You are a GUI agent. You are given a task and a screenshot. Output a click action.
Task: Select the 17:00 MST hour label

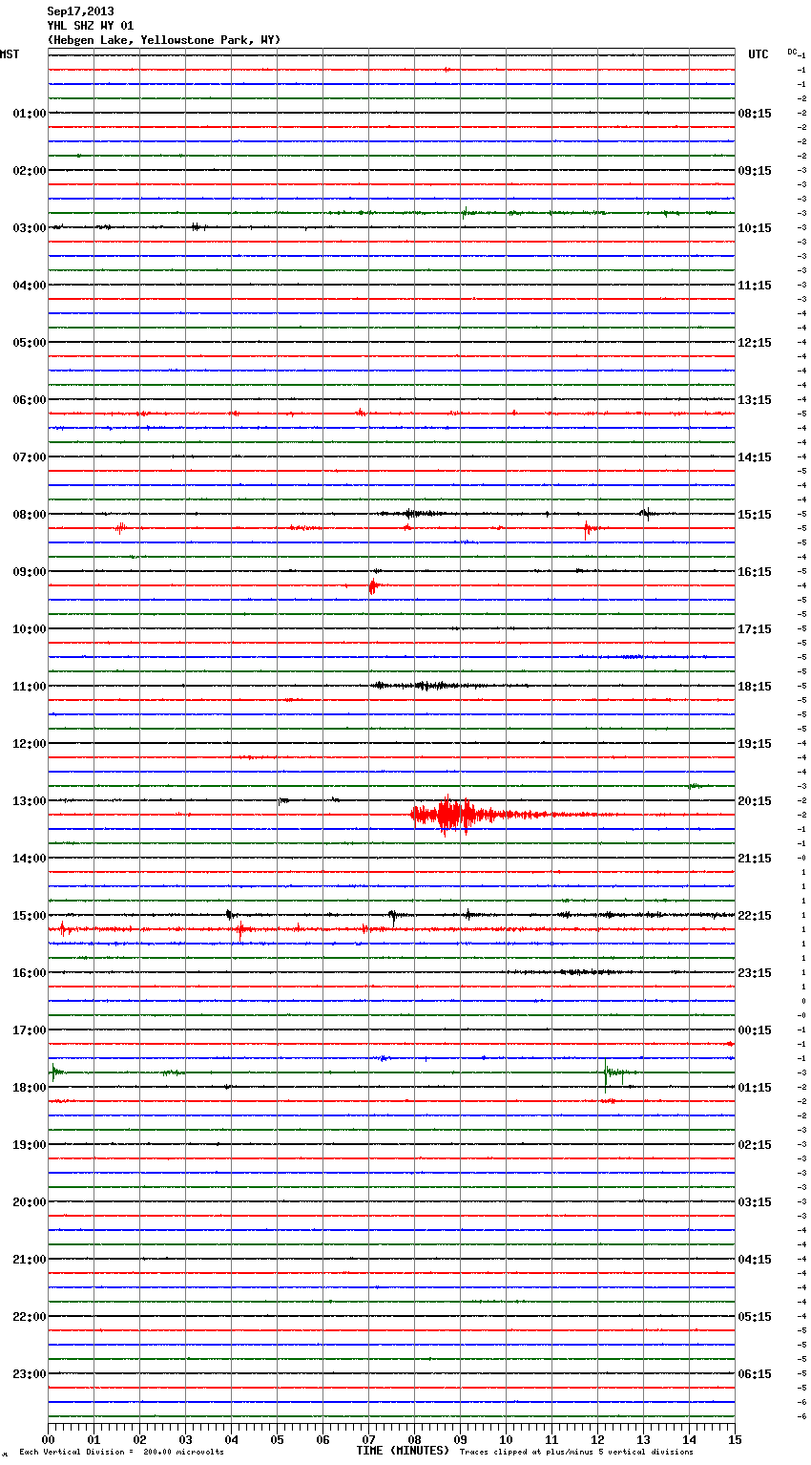(30, 1030)
